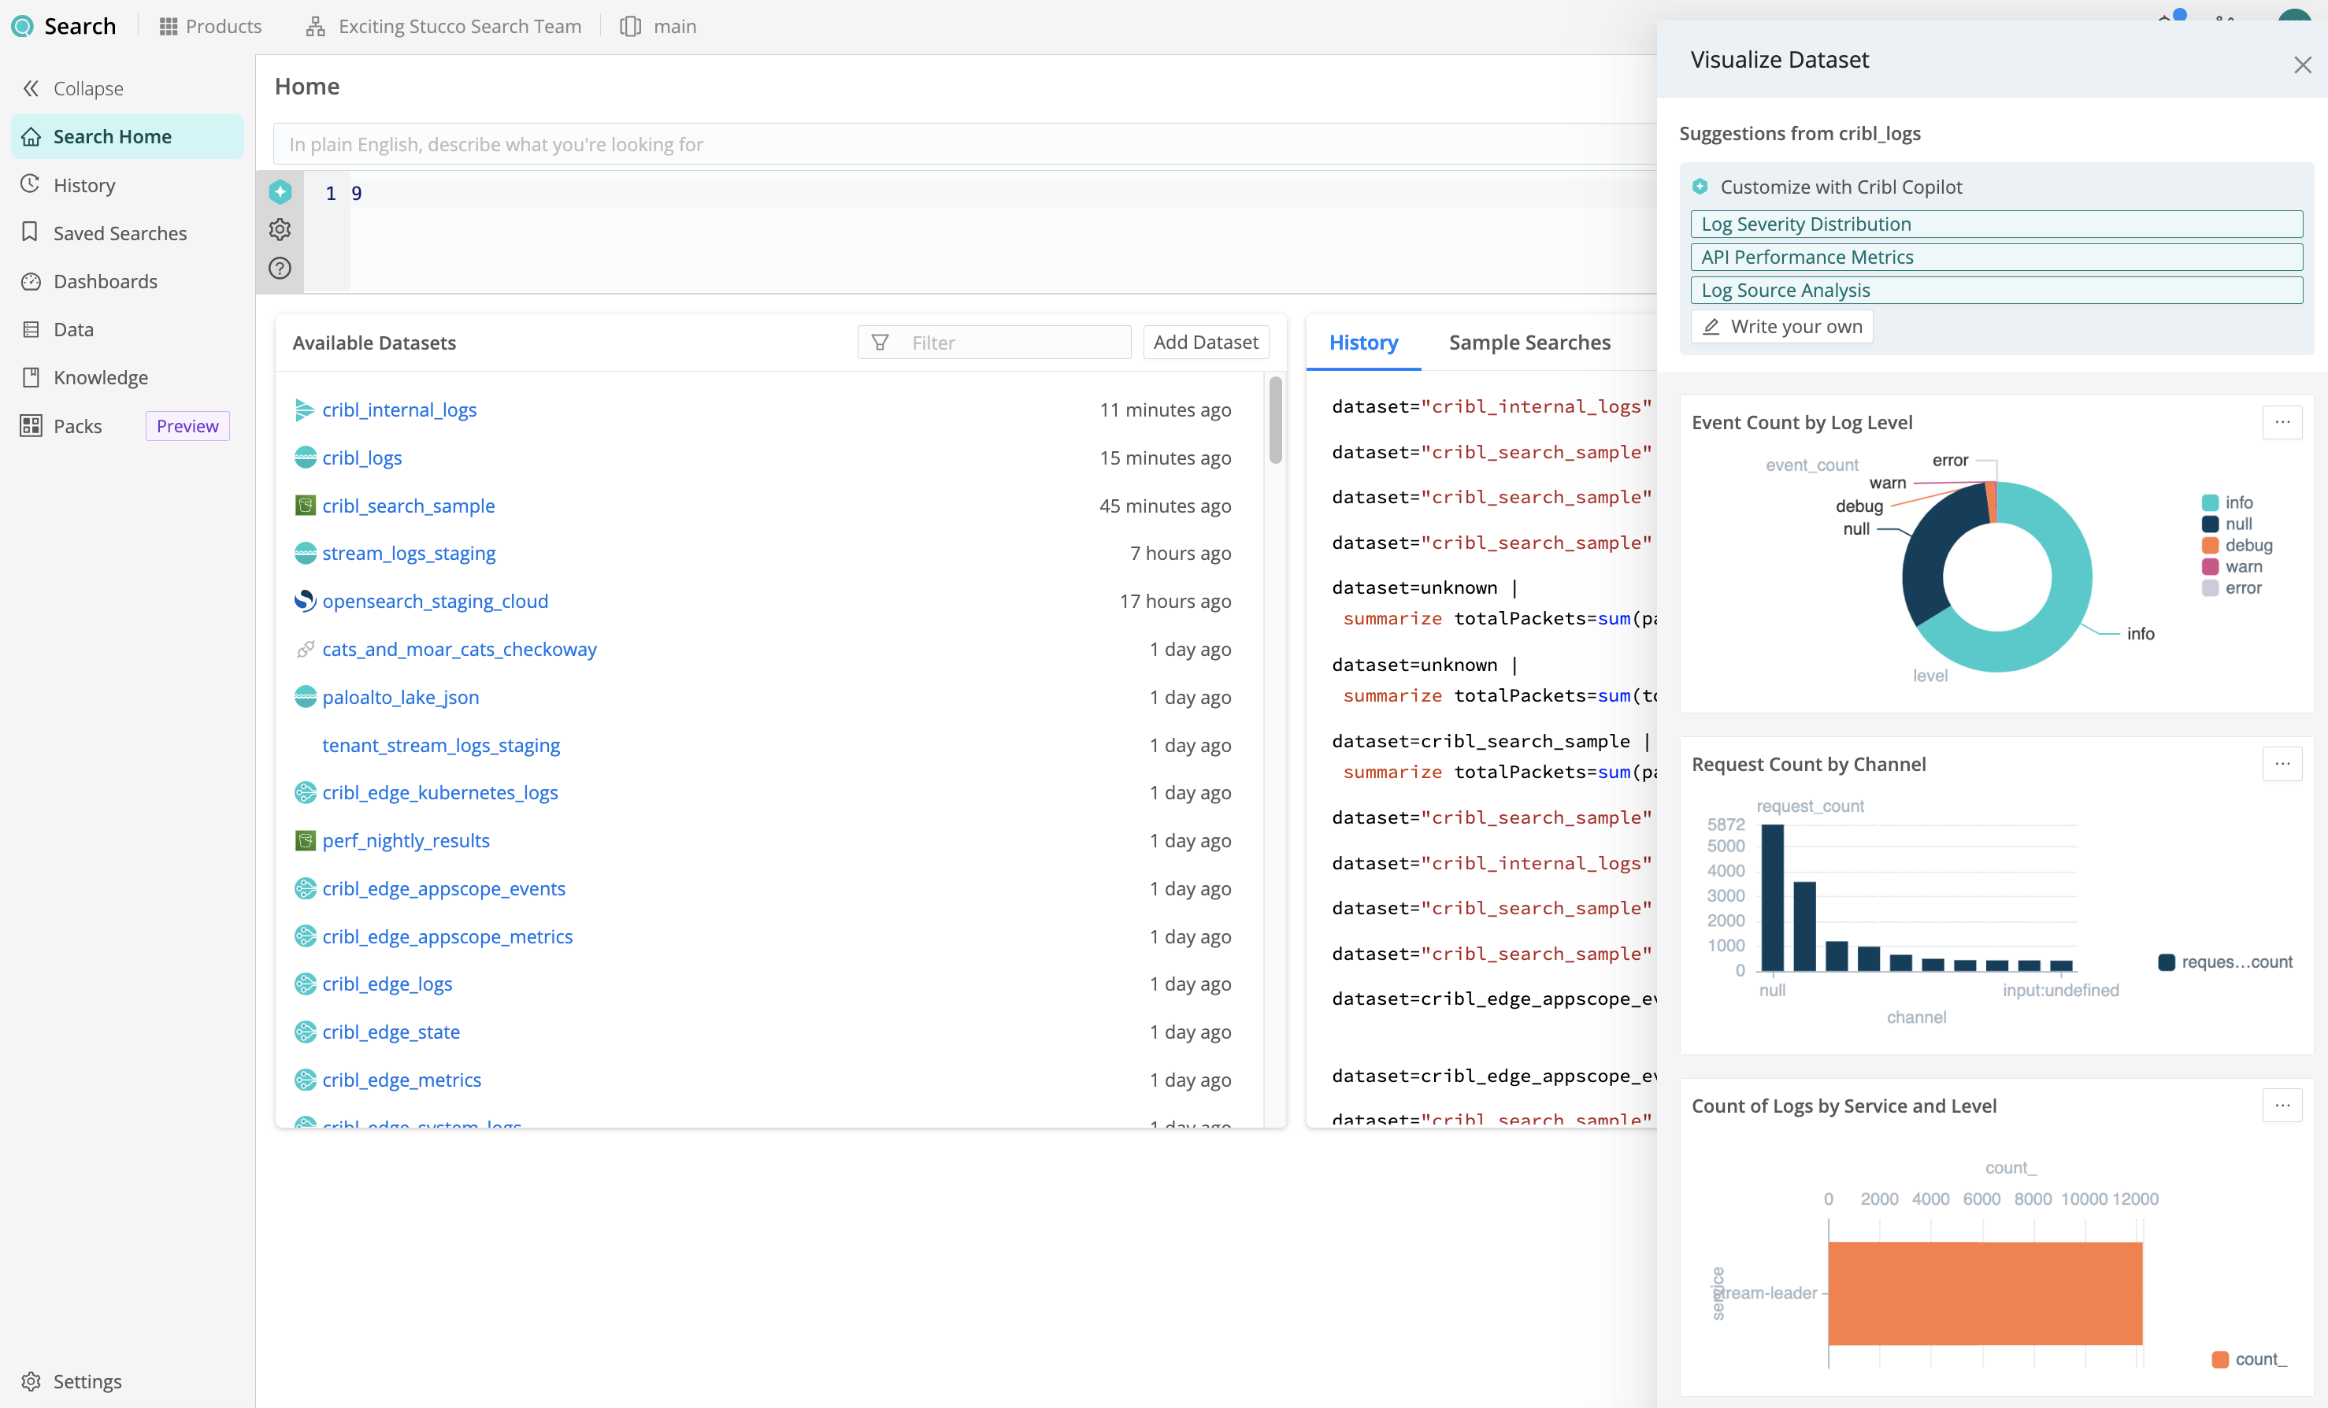Screen dimensions: 2328x1408
Task: Open Packs in sidebar
Action: (76, 425)
